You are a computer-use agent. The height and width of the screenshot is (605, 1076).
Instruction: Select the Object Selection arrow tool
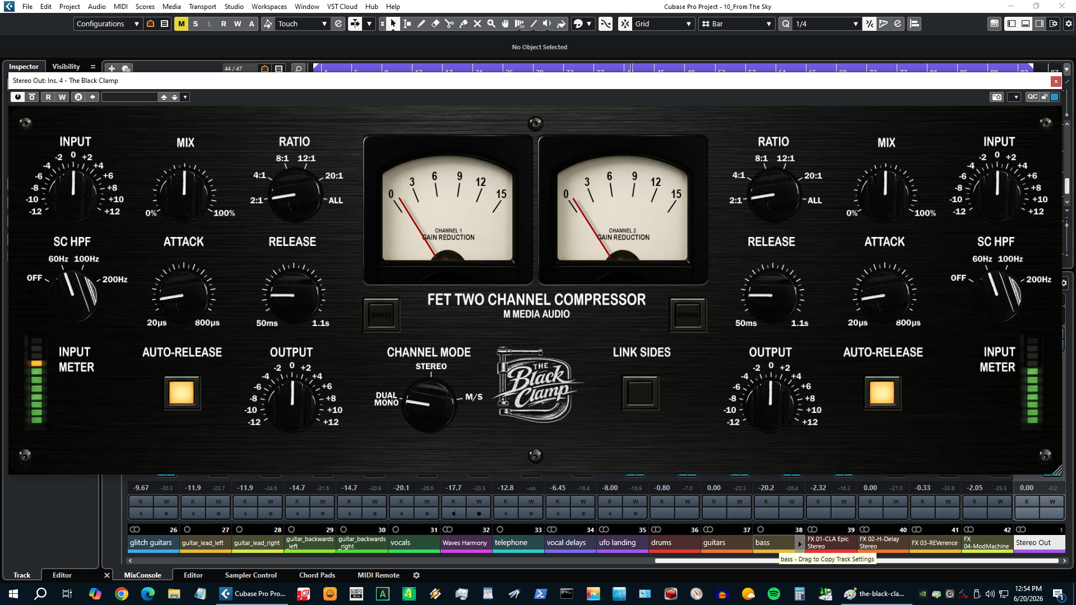click(393, 24)
